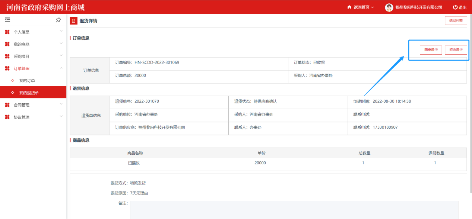Click the 拒绝退货 button
The image size is (472, 219).
pyautogui.click(x=456, y=50)
